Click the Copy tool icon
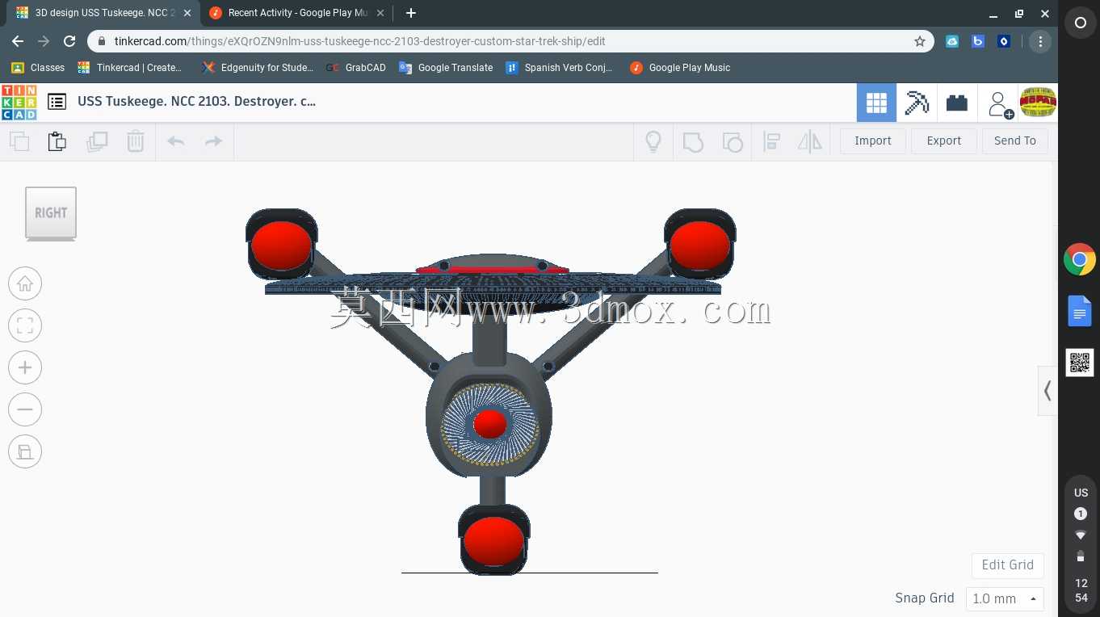 coord(19,141)
